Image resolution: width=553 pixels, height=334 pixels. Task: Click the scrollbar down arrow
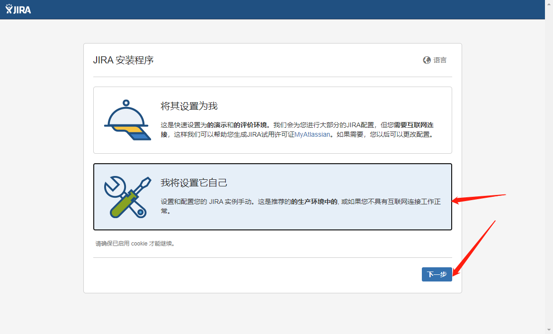pyautogui.click(x=549, y=330)
